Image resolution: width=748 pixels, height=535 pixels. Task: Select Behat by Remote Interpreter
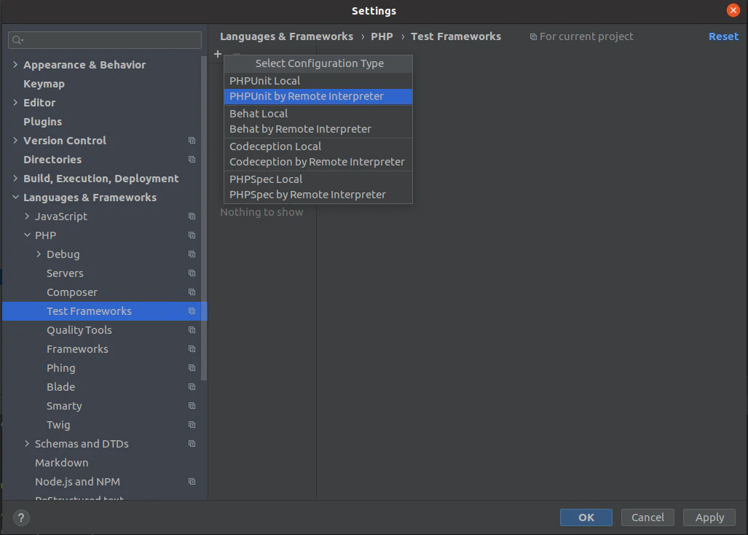click(x=318, y=129)
